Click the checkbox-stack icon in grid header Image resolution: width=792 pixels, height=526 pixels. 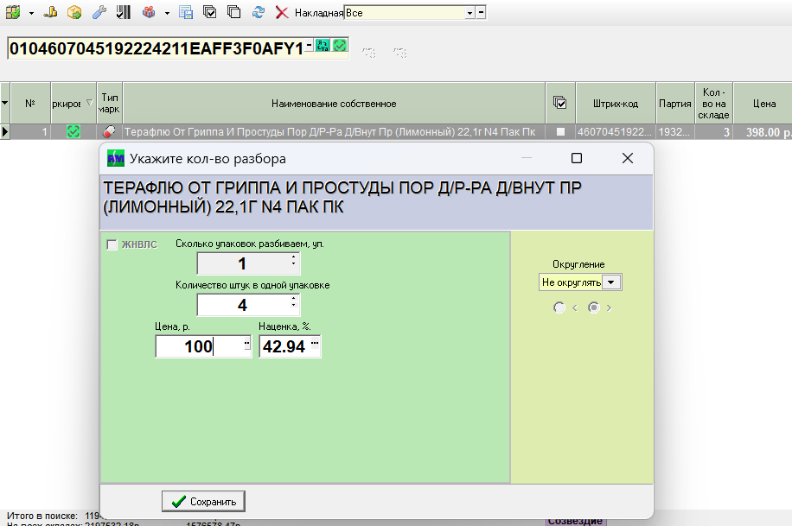559,103
